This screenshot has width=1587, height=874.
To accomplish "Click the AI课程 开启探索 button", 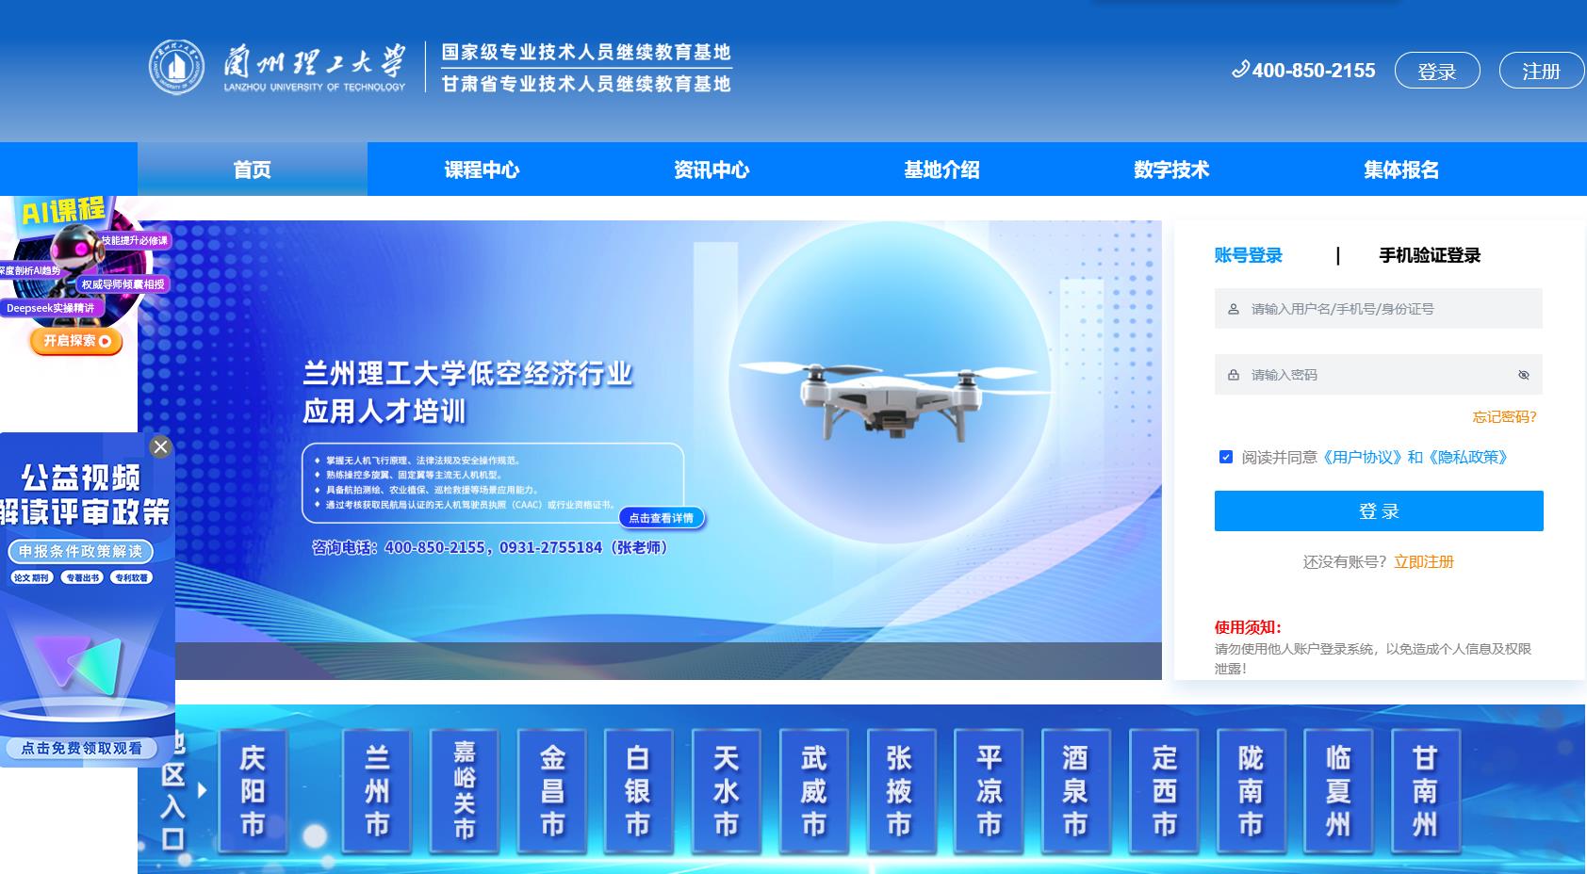I will click(x=76, y=341).
